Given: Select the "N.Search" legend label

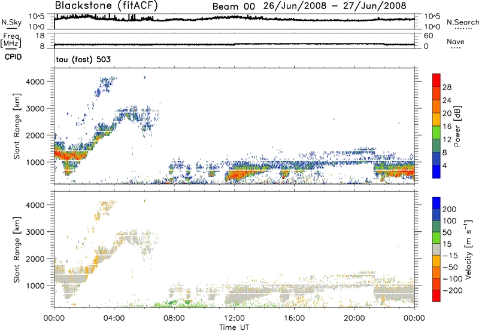Looking at the screenshot, I should [462, 22].
